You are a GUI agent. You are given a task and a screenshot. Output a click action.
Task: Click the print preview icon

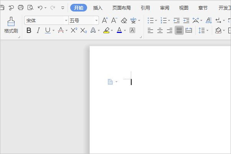(30, 7)
